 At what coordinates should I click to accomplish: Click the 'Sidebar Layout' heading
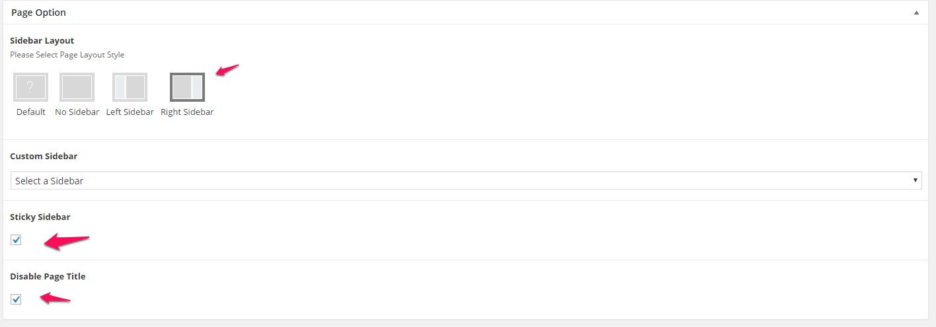(42, 40)
